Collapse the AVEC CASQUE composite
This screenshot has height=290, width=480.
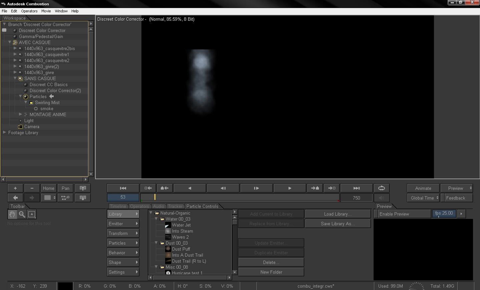click(10, 42)
